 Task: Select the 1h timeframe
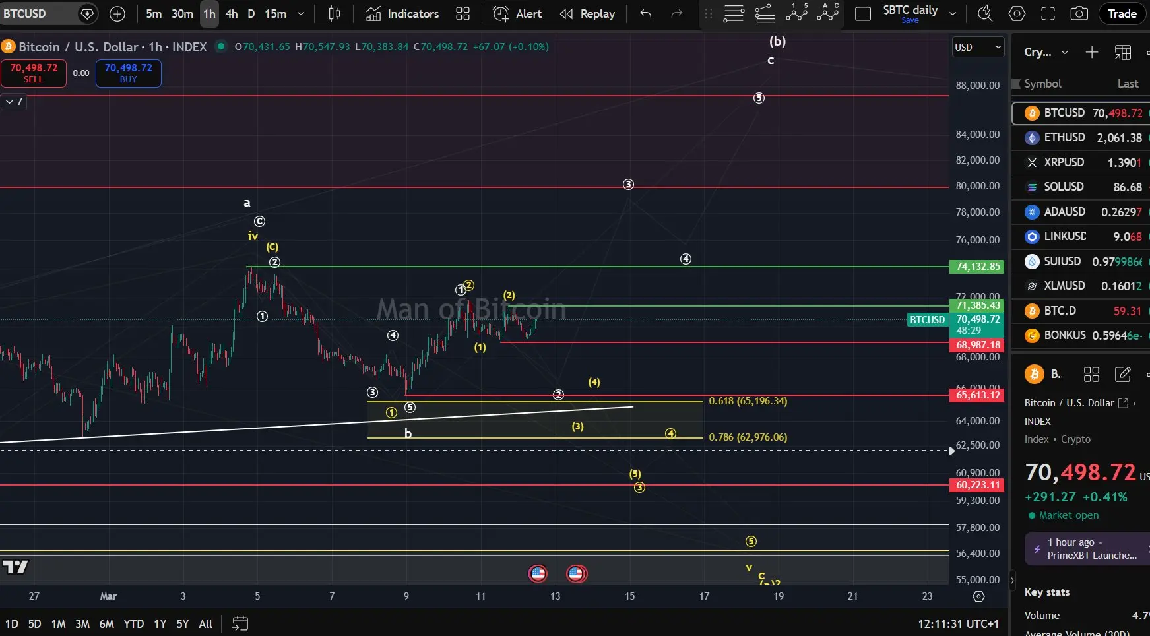[x=209, y=13]
